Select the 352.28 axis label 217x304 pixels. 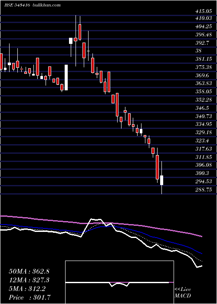tap(204, 99)
